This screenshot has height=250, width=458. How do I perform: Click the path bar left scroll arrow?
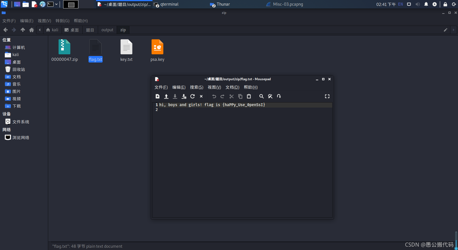pos(40,30)
